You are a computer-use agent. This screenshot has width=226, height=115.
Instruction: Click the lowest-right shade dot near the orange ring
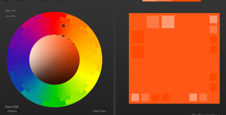[74, 44]
